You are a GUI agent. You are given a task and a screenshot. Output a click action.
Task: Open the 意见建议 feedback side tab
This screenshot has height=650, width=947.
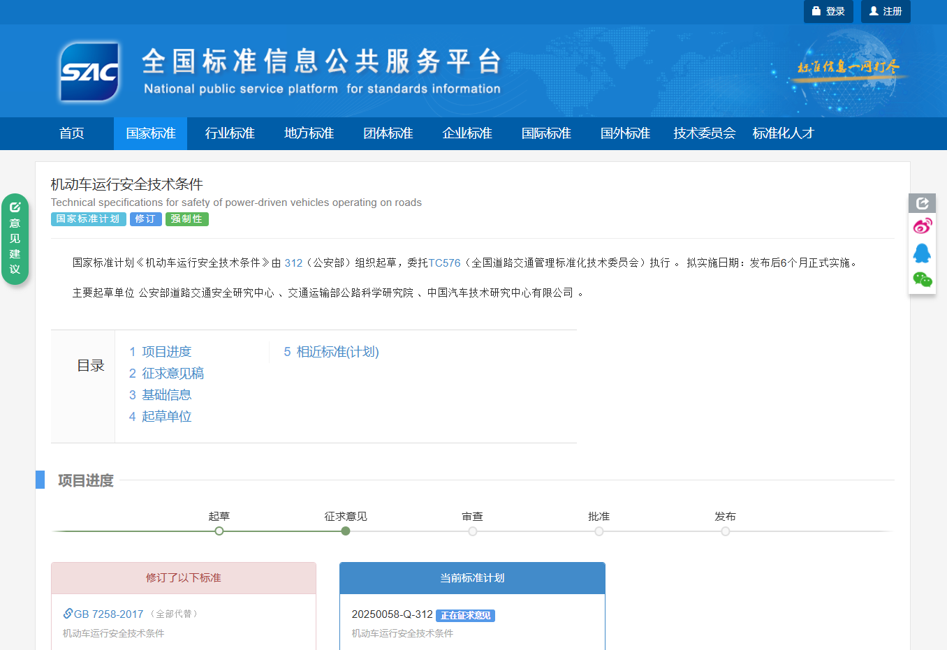pos(15,239)
